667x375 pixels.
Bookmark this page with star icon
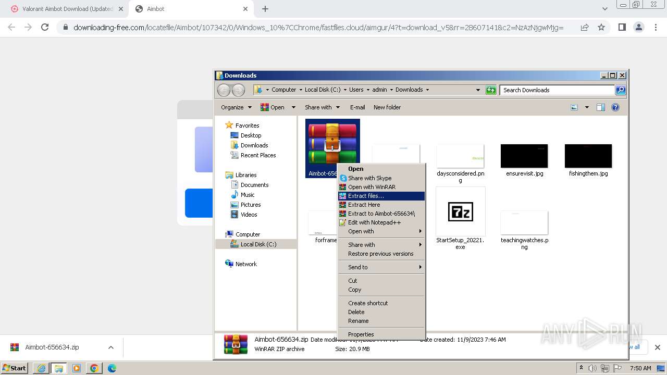601,27
